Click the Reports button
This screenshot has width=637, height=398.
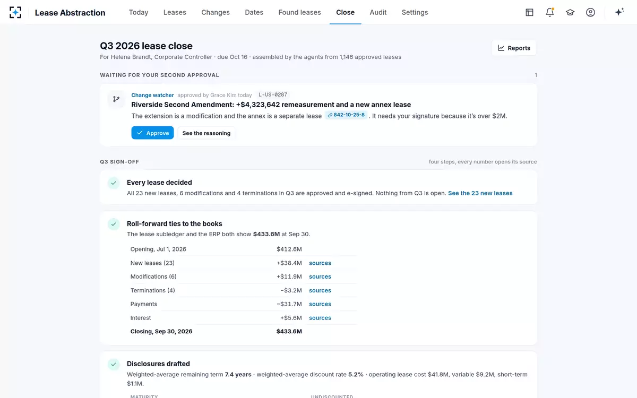pyautogui.click(x=514, y=48)
